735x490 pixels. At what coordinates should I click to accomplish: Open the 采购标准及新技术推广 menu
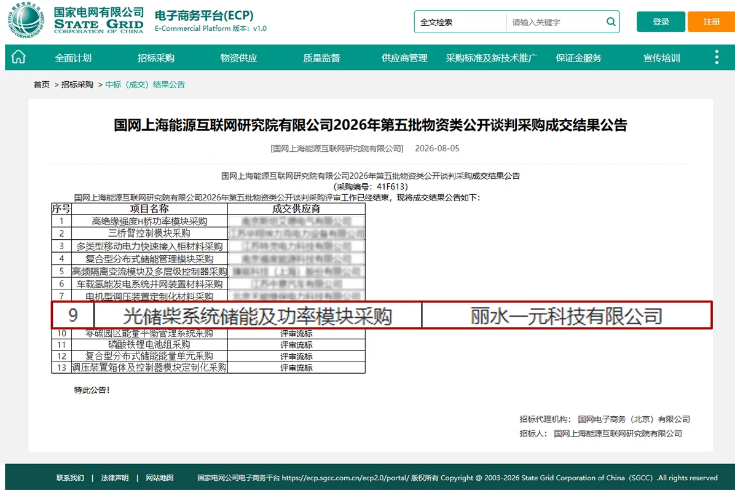(491, 58)
